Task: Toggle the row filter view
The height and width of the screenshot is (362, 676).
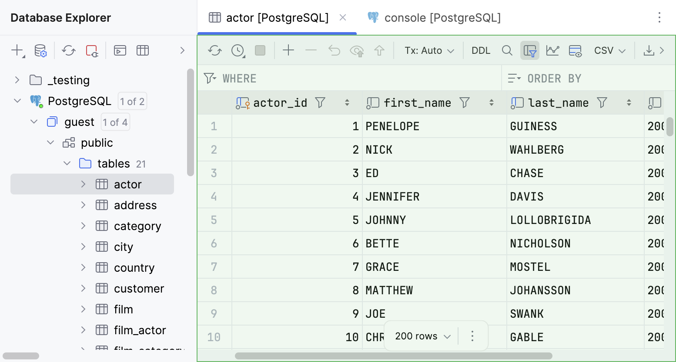Action: pyautogui.click(x=530, y=50)
